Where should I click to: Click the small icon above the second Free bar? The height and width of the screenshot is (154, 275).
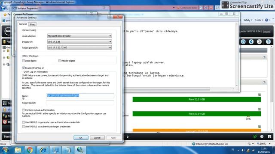pos(260,110)
